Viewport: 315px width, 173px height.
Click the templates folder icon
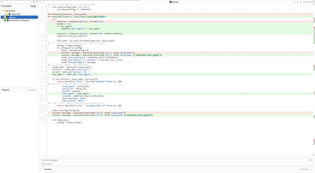5,11
